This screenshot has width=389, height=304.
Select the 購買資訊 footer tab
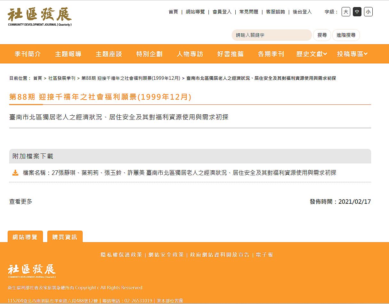coord(65,237)
